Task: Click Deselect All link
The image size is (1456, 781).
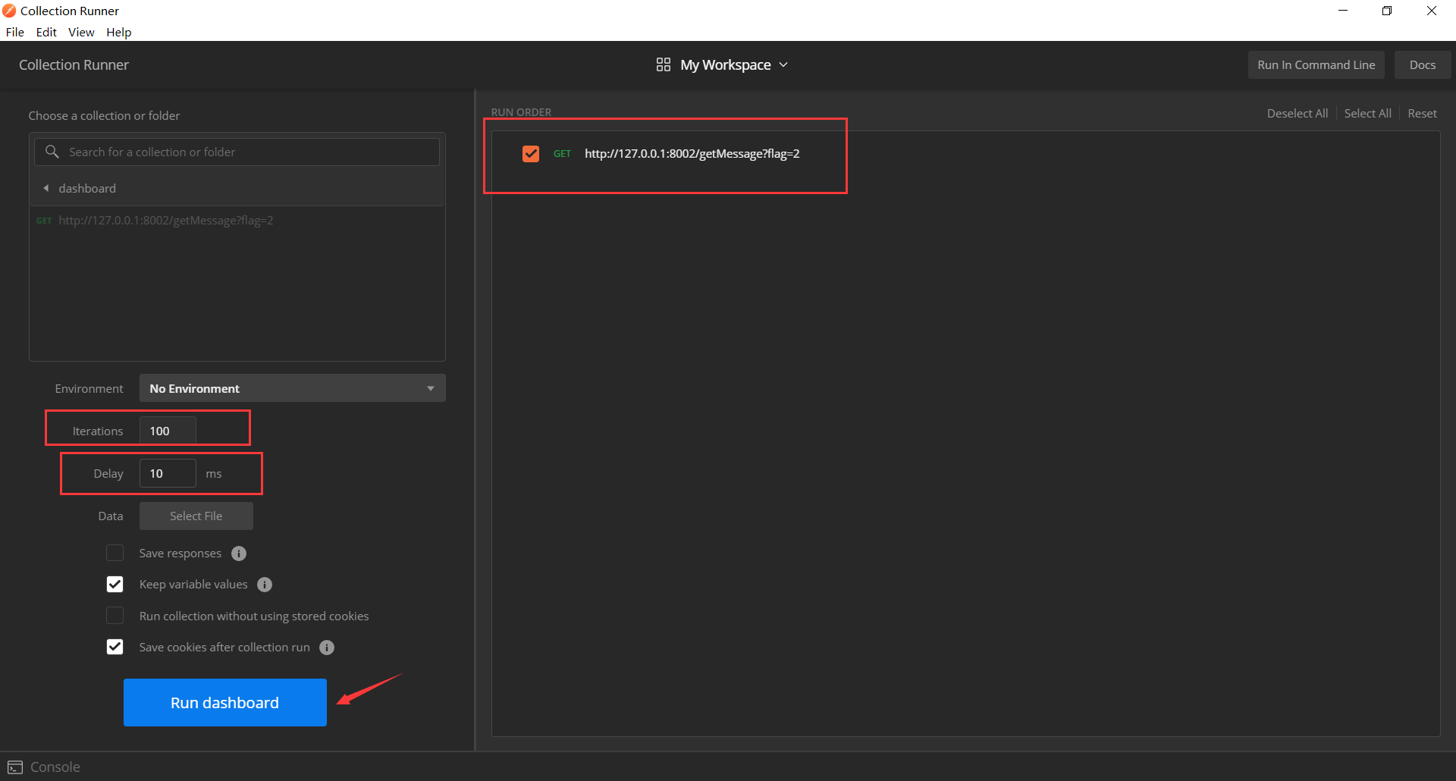Action: [x=1297, y=113]
